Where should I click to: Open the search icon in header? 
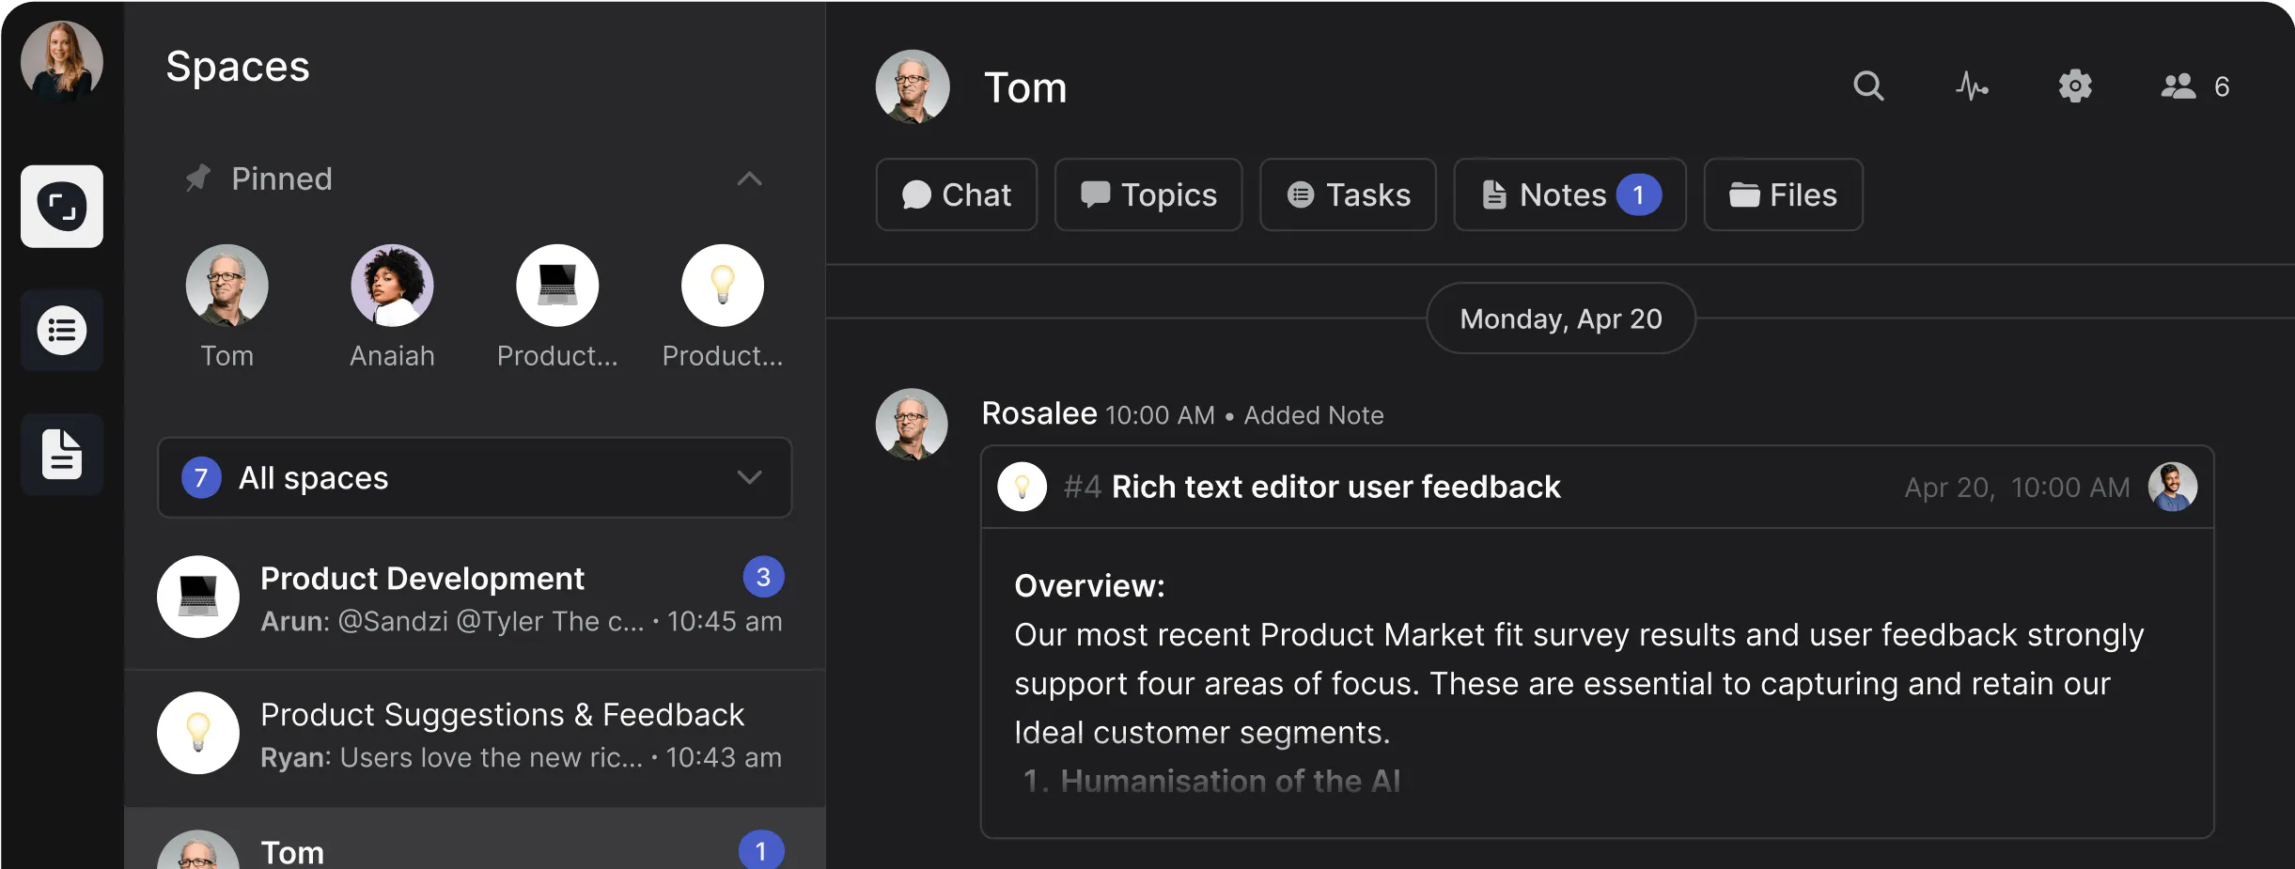tap(1868, 86)
